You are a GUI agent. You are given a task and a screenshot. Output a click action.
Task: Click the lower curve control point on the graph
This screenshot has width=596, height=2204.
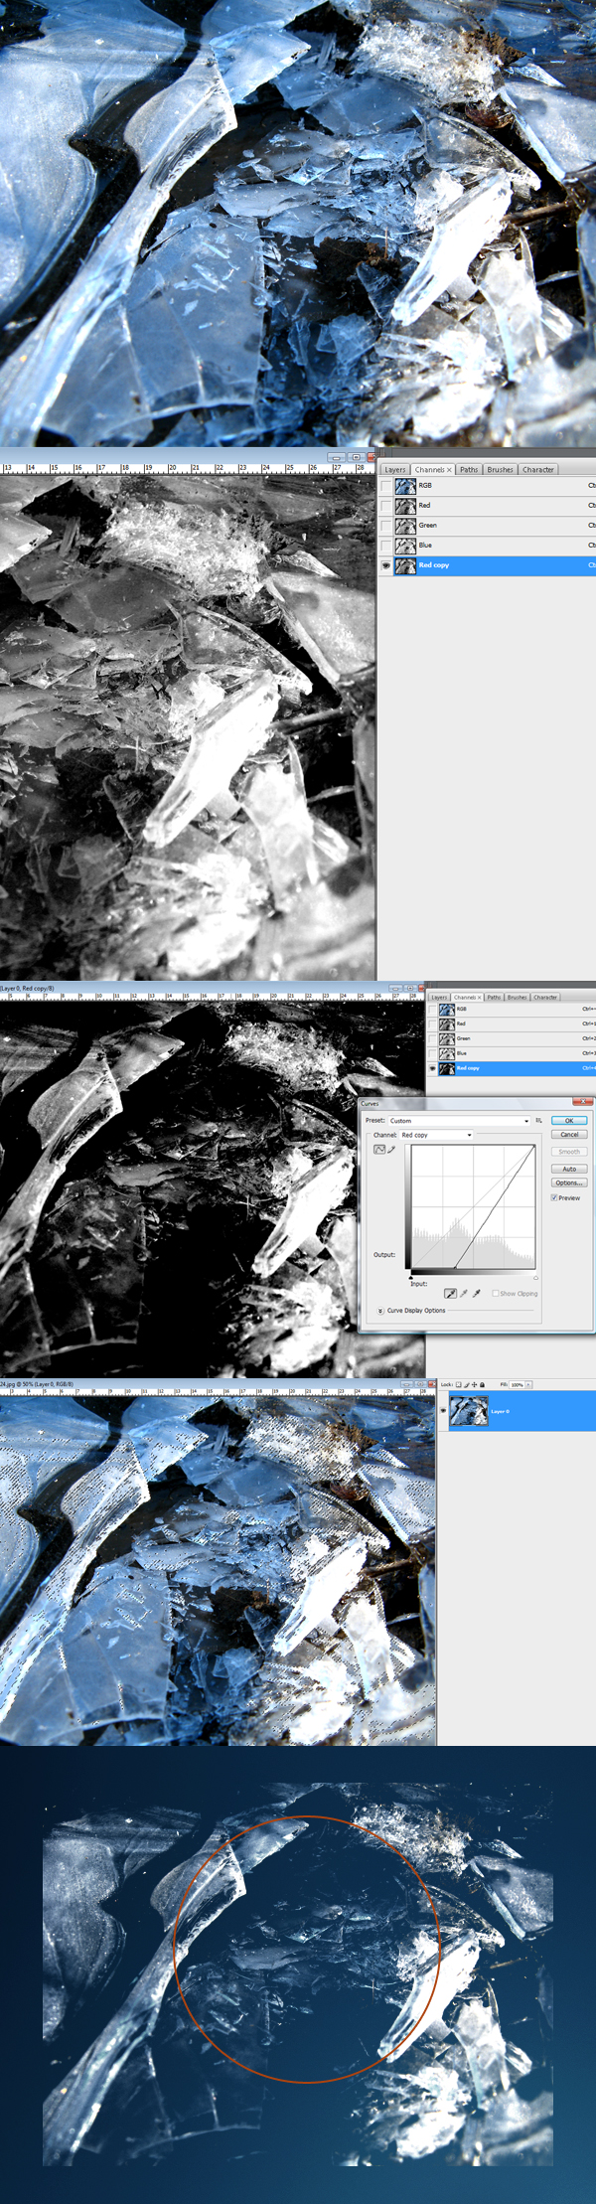(x=455, y=1268)
